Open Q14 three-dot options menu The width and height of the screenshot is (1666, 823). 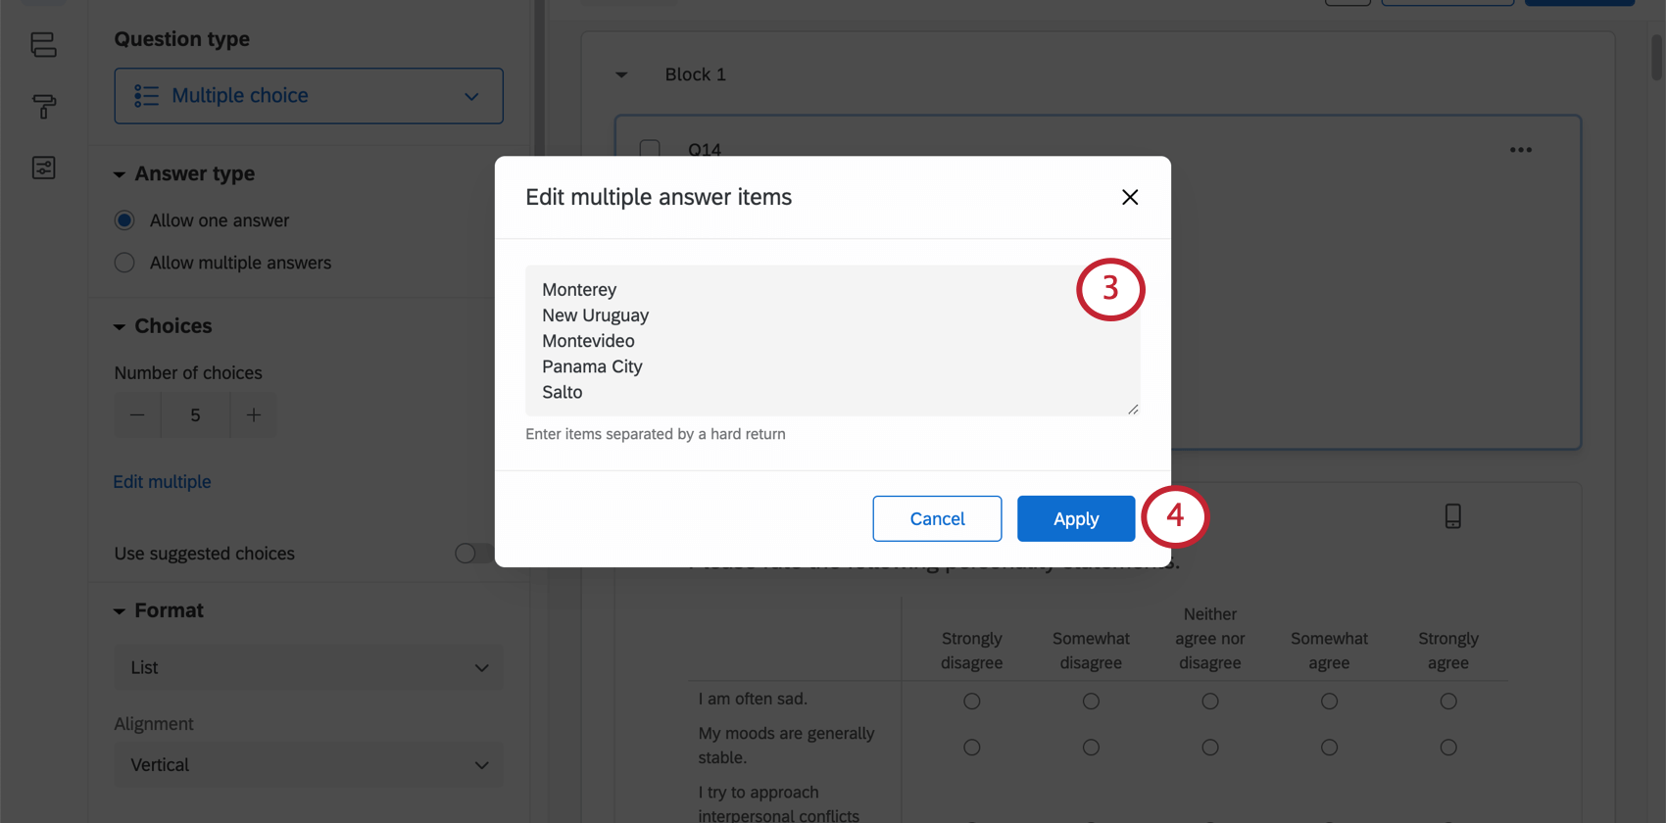coord(1520,150)
